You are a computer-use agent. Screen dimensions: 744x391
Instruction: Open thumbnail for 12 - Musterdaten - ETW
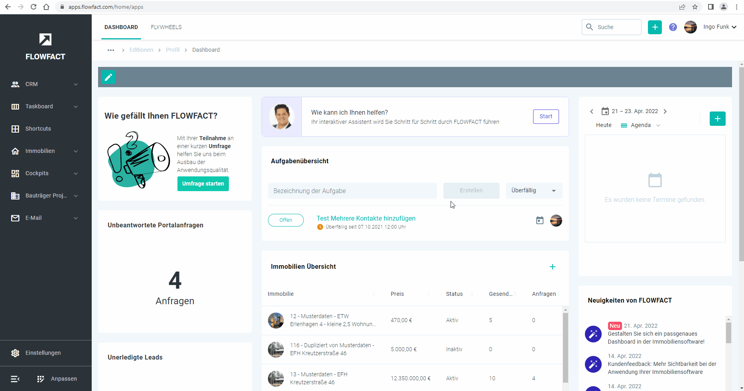276,321
